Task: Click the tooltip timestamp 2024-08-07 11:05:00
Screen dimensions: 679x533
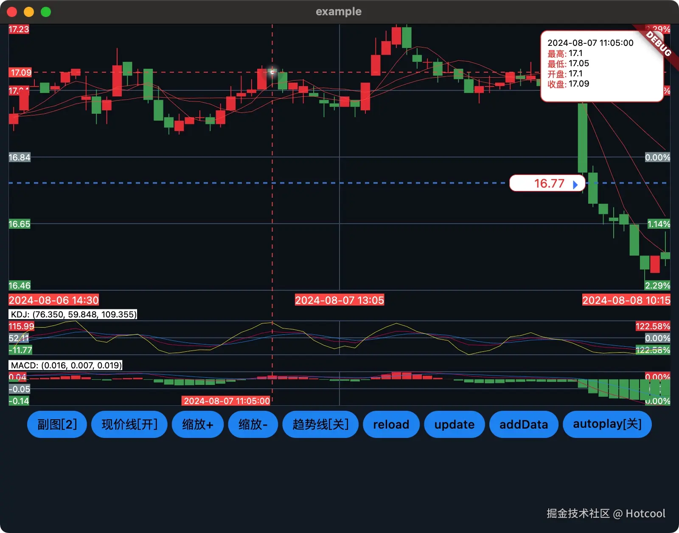Action: pos(590,43)
